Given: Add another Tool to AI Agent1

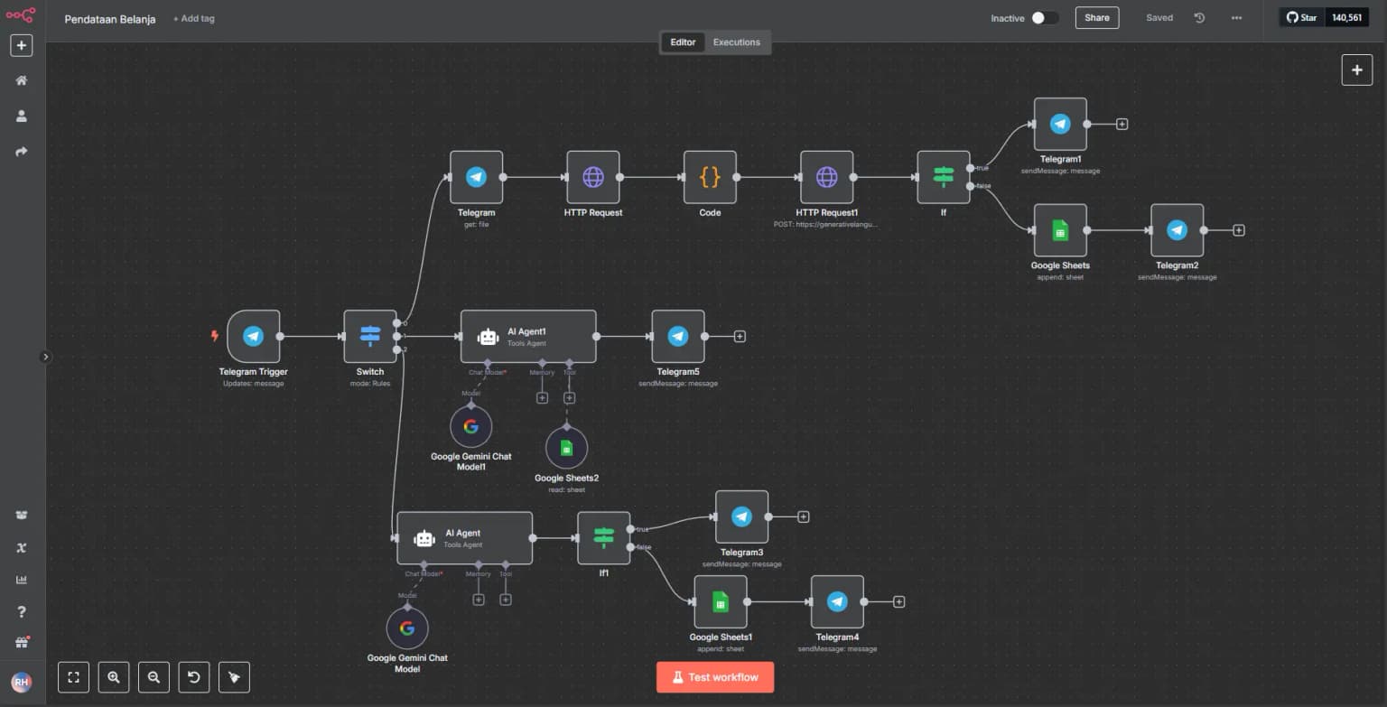Looking at the screenshot, I should pyautogui.click(x=569, y=397).
